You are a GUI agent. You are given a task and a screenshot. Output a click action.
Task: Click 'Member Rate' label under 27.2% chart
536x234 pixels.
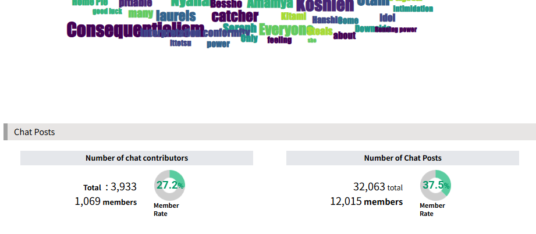(x=166, y=210)
